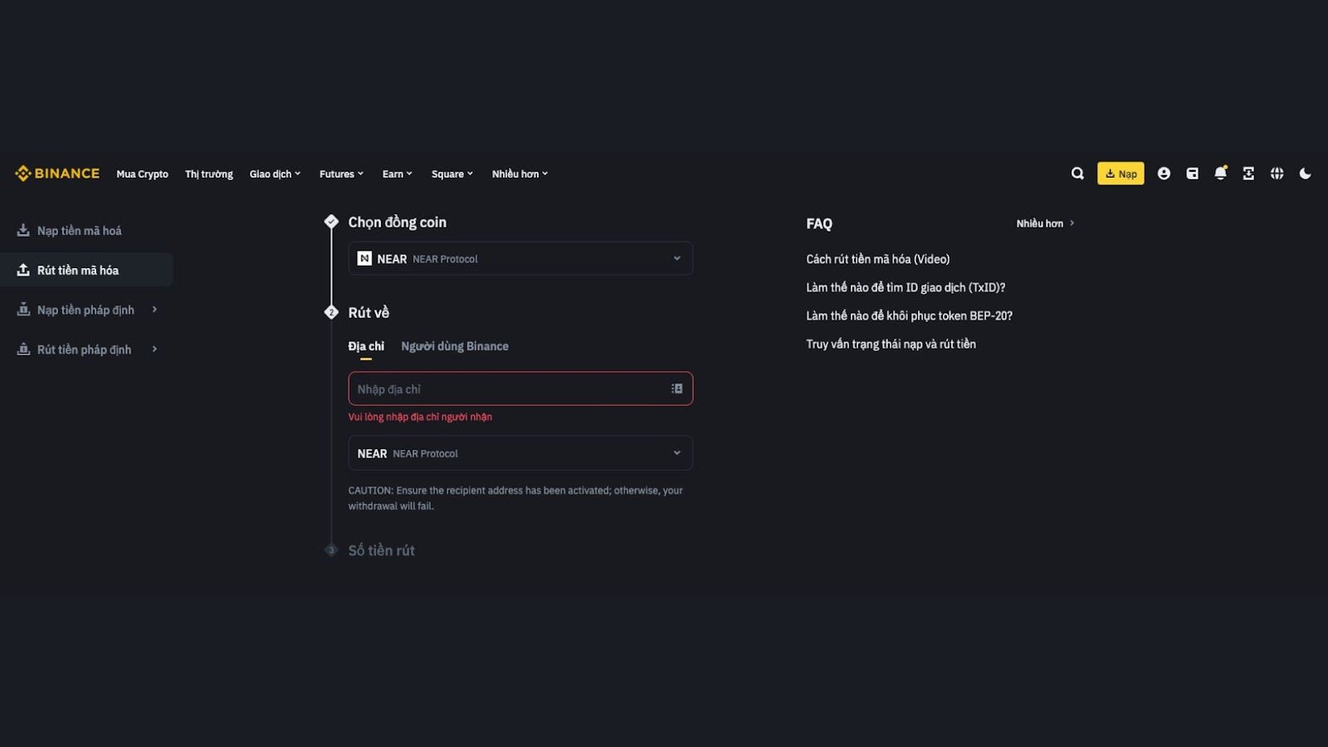This screenshot has width=1328, height=747.
Task: Select Rút tiền mã hóa in the sidebar
Action: click(86, 270)
